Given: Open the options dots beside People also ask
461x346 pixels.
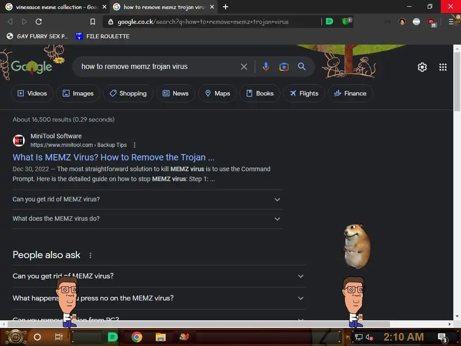Looking at the screenshot, I should click(90, 255).
